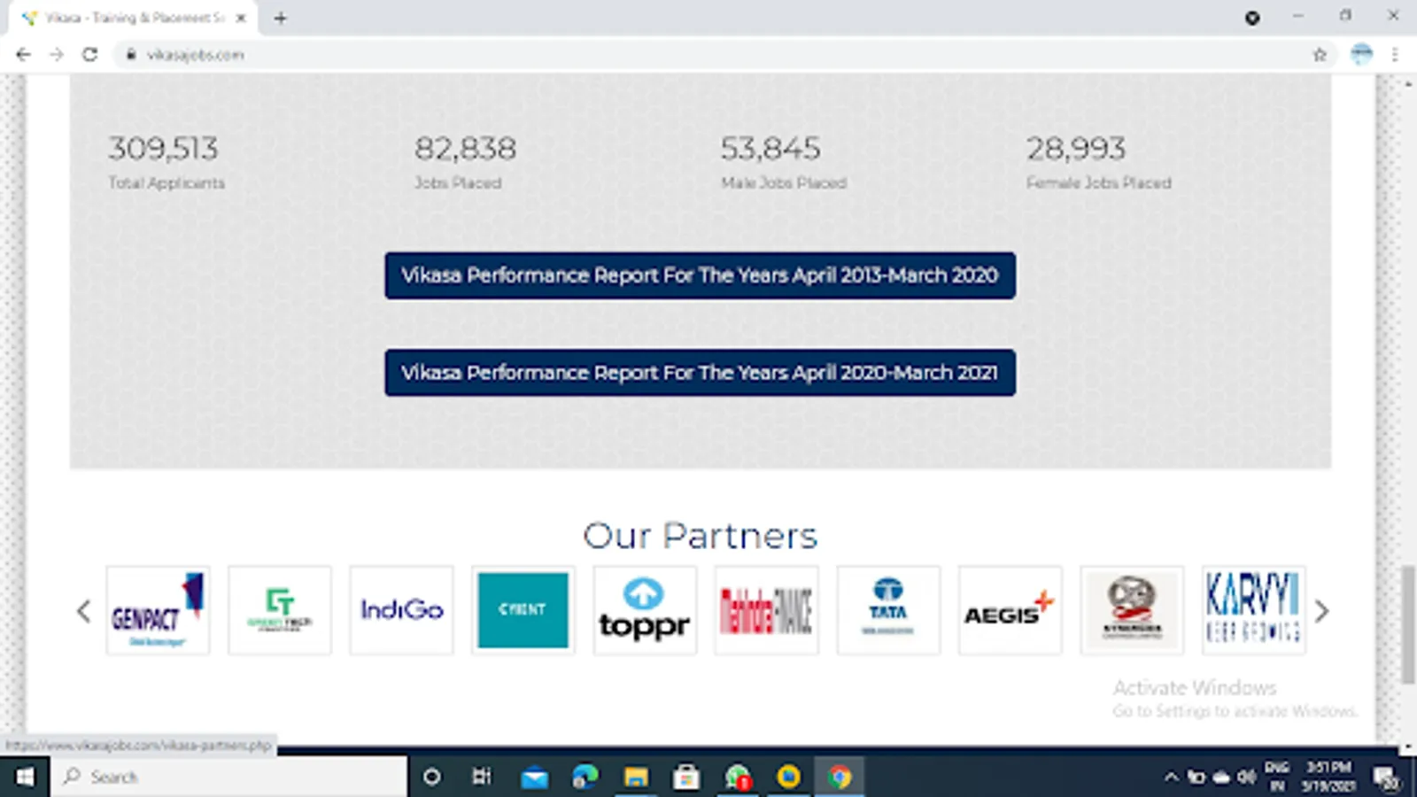This screenshot has height=797, width=1417.
Task: Click the page's vertical scrollbar thumb
Action: [1407, 624]
